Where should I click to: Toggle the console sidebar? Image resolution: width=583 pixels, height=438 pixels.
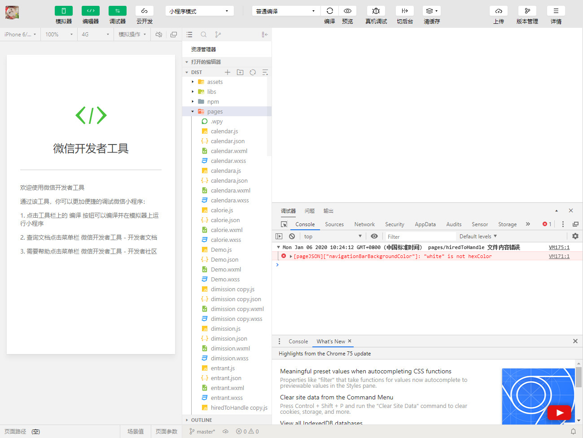click(279, 236)
